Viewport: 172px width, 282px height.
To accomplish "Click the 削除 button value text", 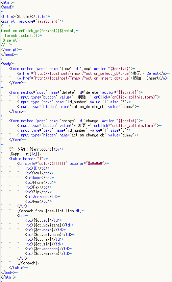I will coord(82,97).
